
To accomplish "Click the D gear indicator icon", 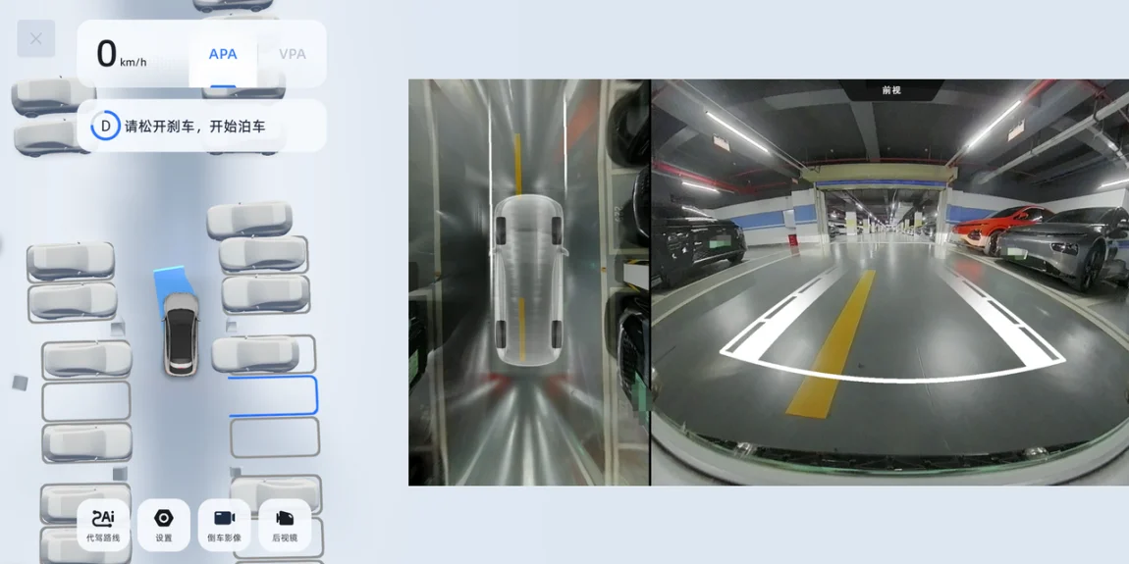I will coord(106,126).
